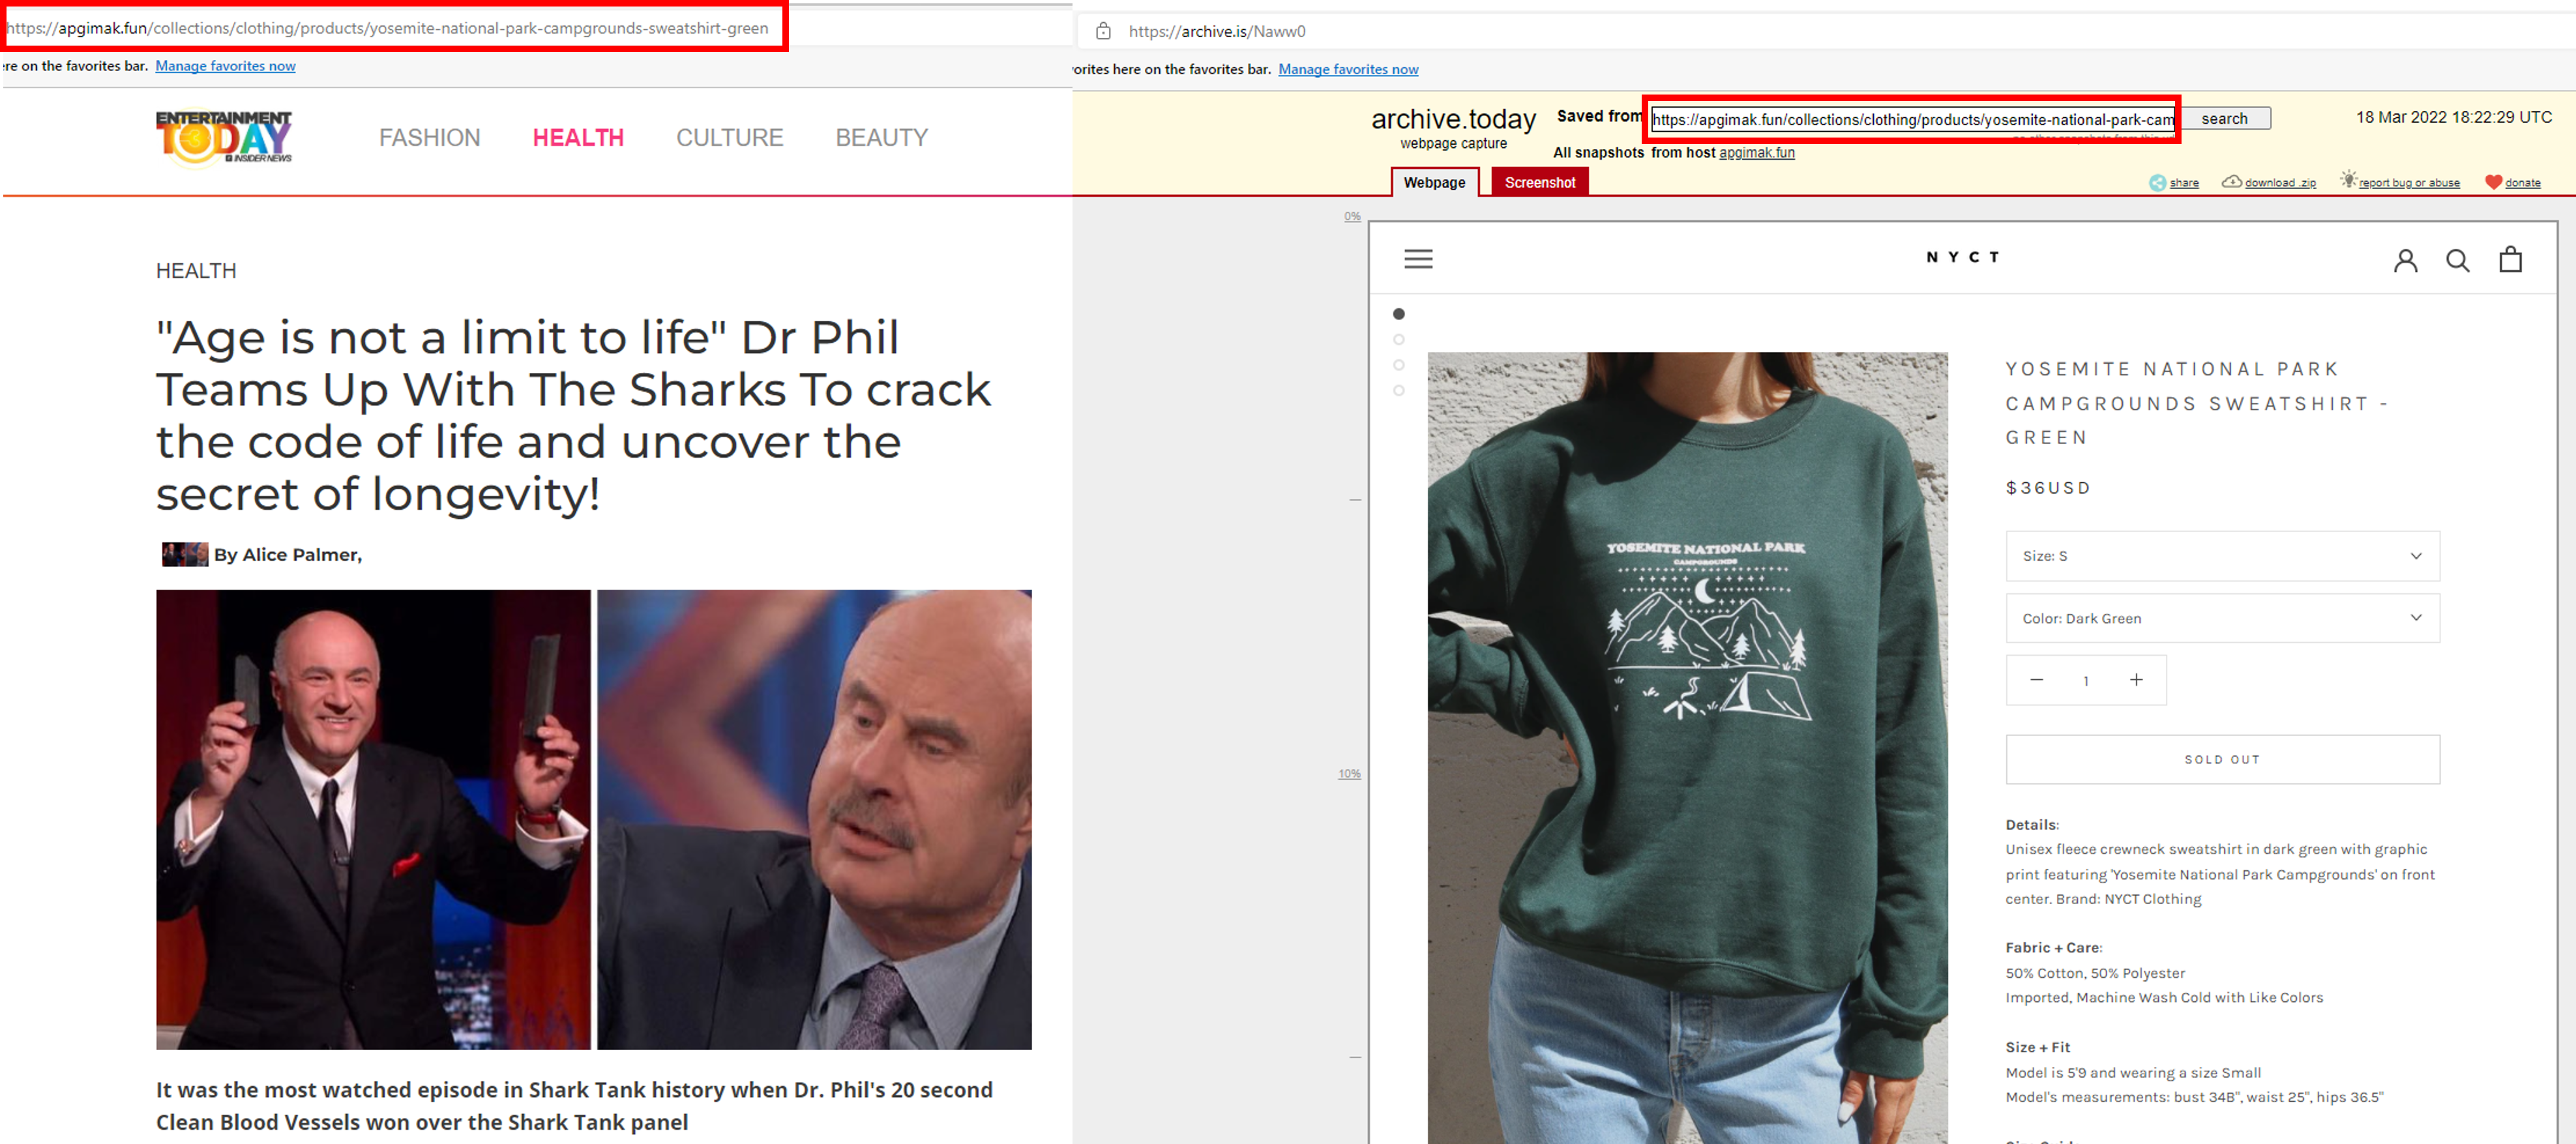Open the hamburger menu on NYCT page
The height and width of the screenshot is (1144, 2576).
click(x=1418, y=259)
